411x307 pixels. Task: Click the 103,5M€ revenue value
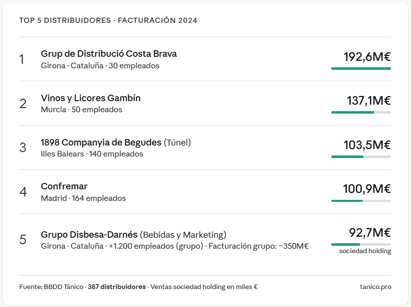click(x=367, y=145)
